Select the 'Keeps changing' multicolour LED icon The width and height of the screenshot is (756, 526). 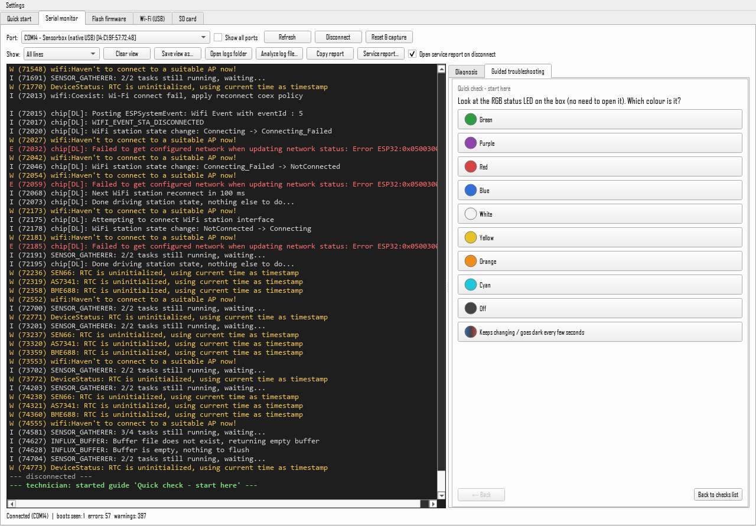point(471,332)
